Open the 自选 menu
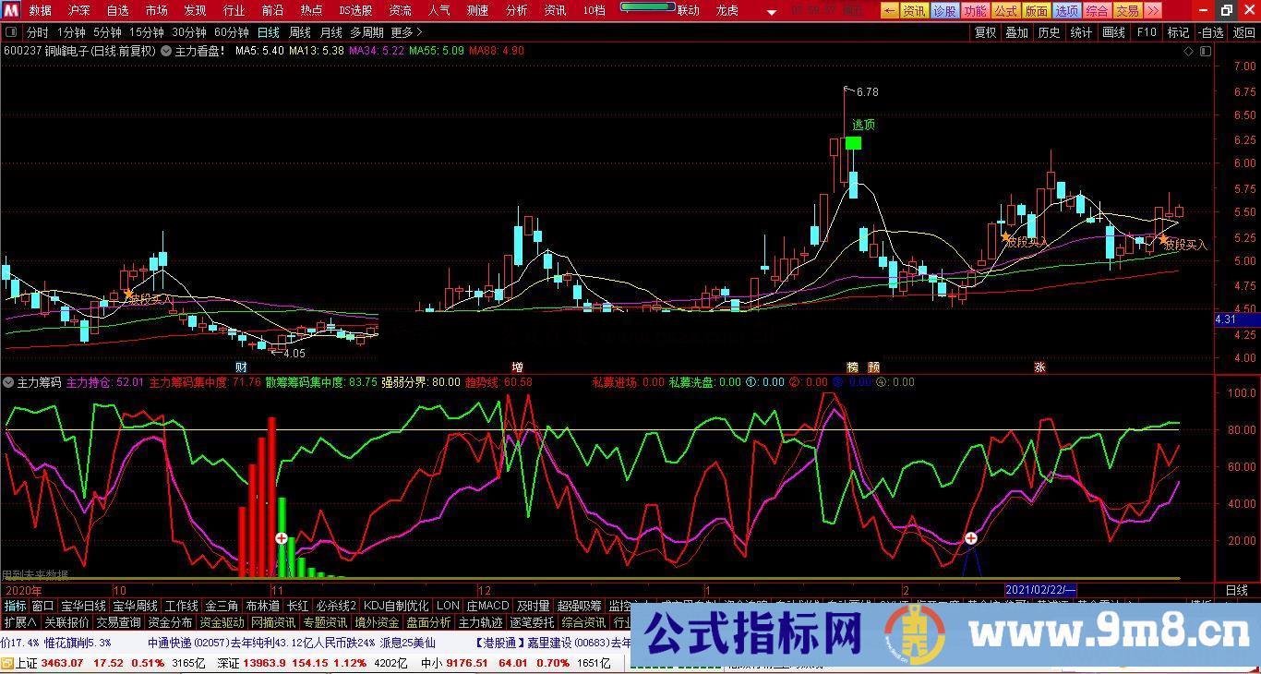The image size is (1261, 674). [117, 11]
